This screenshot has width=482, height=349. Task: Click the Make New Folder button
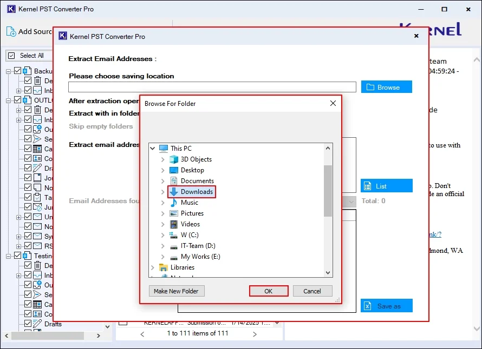(x=175, y=291)
